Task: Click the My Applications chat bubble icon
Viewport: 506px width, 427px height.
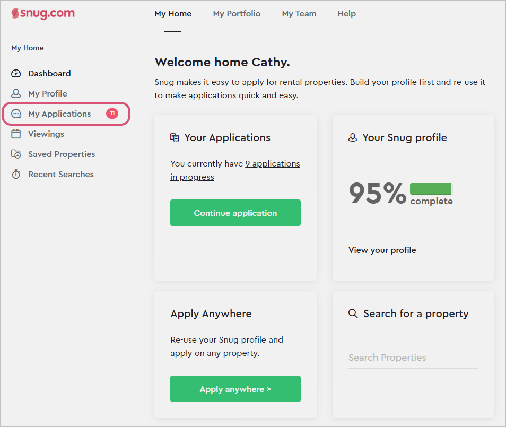Action: (x=16, y=114)
